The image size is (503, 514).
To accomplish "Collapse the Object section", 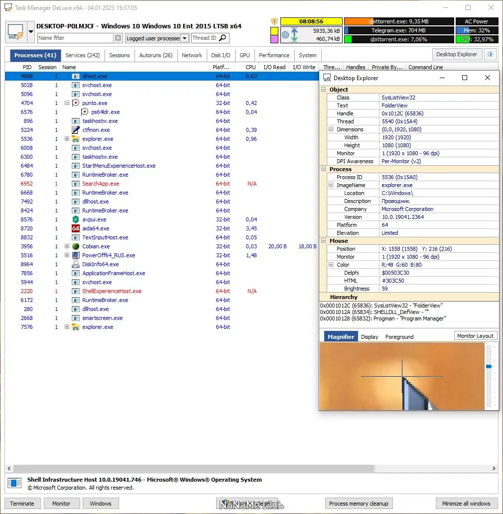I will pyautogui.click(x=324, y=90).
